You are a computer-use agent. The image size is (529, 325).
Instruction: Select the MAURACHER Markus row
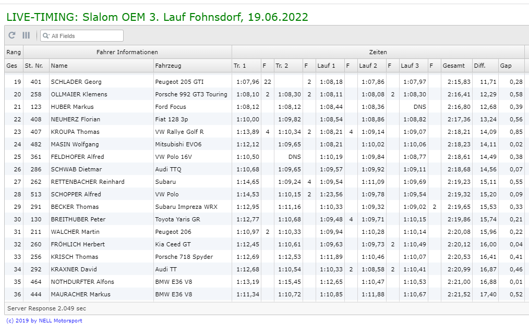(80, 294)
